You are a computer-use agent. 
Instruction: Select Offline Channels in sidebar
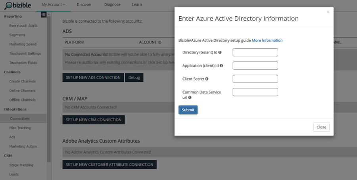pos(22,100)
